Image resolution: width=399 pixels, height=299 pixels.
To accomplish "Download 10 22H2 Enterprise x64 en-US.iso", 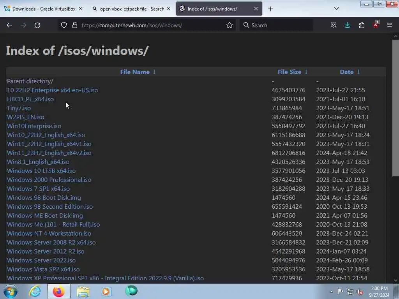I will (x=53, y=90).
